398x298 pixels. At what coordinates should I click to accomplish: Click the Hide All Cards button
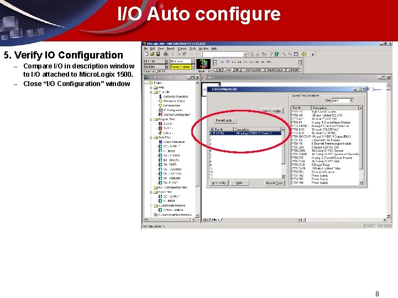(x=274, y=183)
